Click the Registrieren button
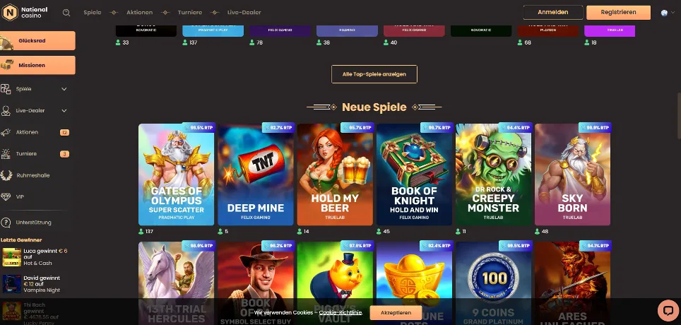The image size is (681, 325). (x=618, y=13)
